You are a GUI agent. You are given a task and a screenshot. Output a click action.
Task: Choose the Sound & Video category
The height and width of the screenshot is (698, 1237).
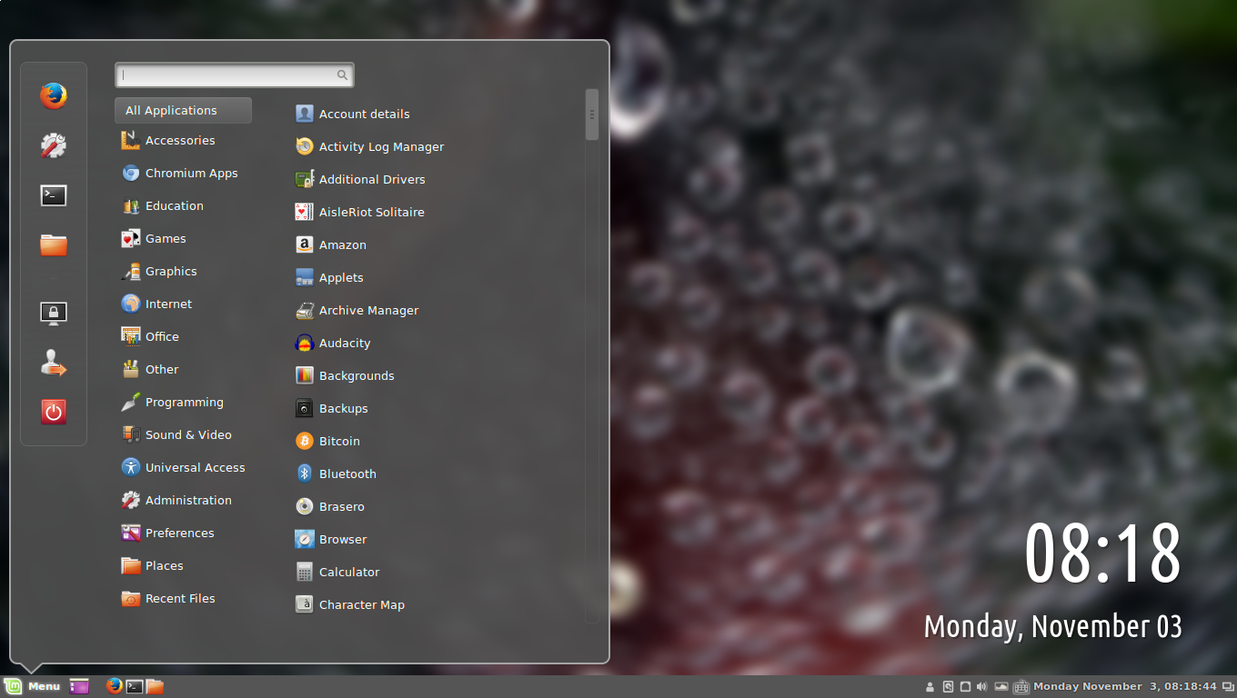[x=187, y=435]
